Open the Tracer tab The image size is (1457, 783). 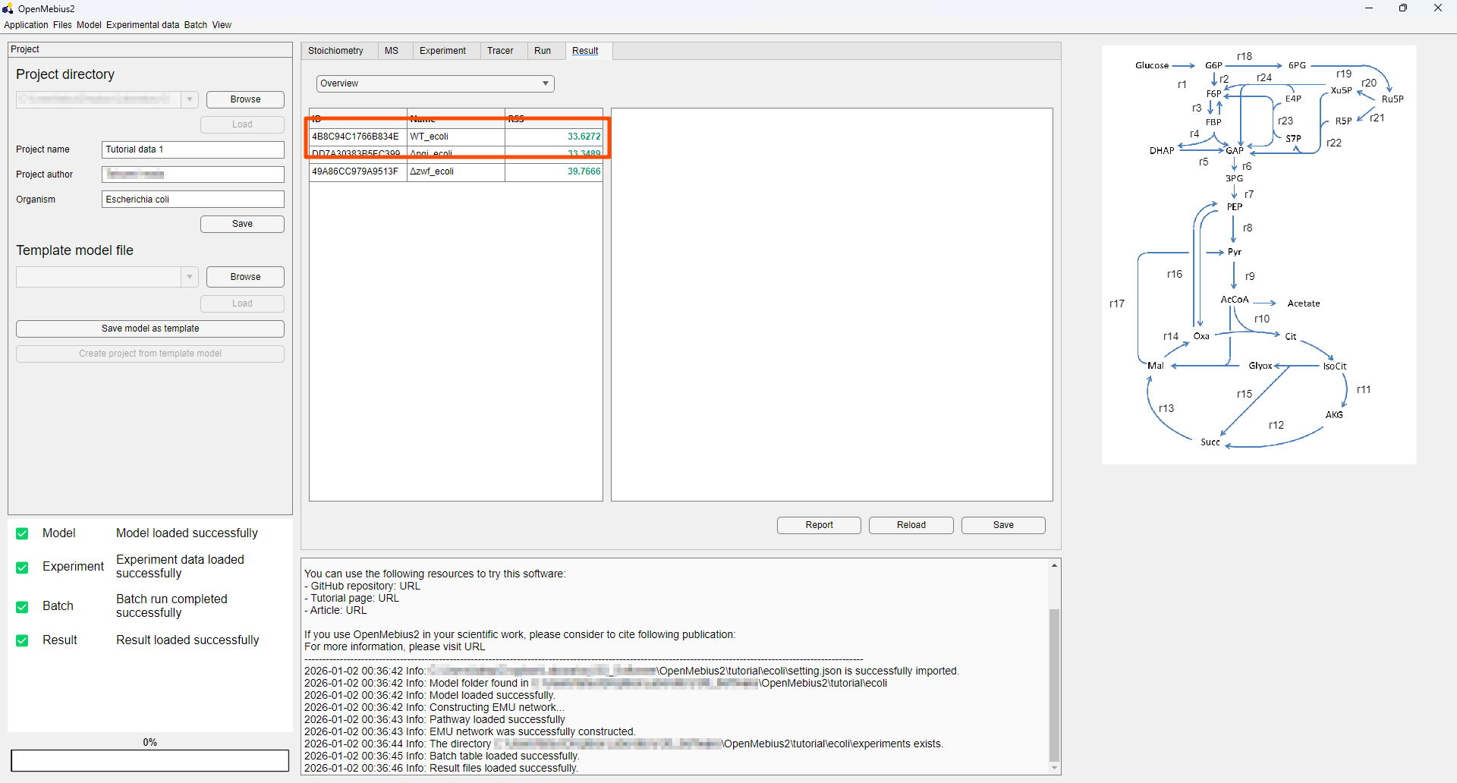pyautogui.click(x=500, y=51)
